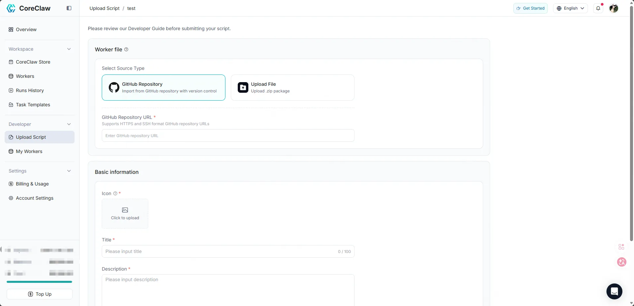Click the Developer Guide notice text
This screenshot has width=634, height=306.
tap(159, 28)
